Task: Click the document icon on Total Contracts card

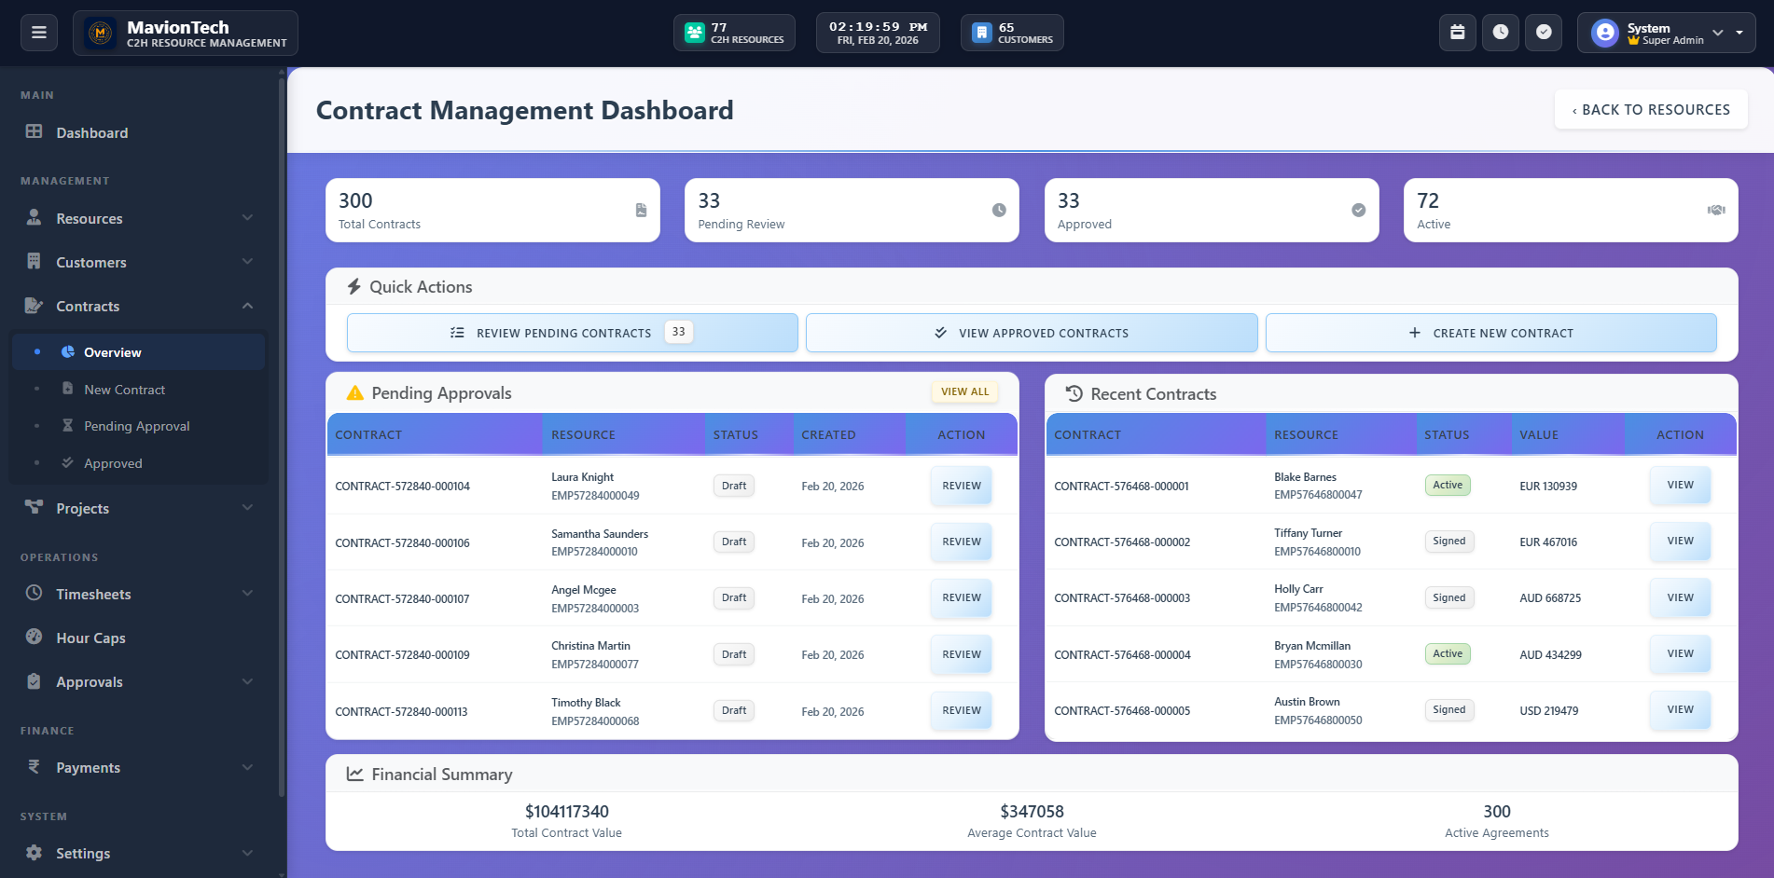Action: coord(641,210)
